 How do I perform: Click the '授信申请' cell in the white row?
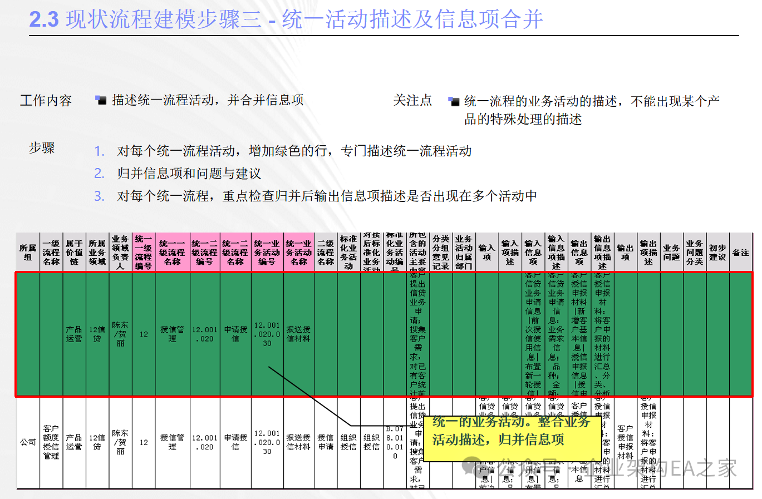pos(326,442)
